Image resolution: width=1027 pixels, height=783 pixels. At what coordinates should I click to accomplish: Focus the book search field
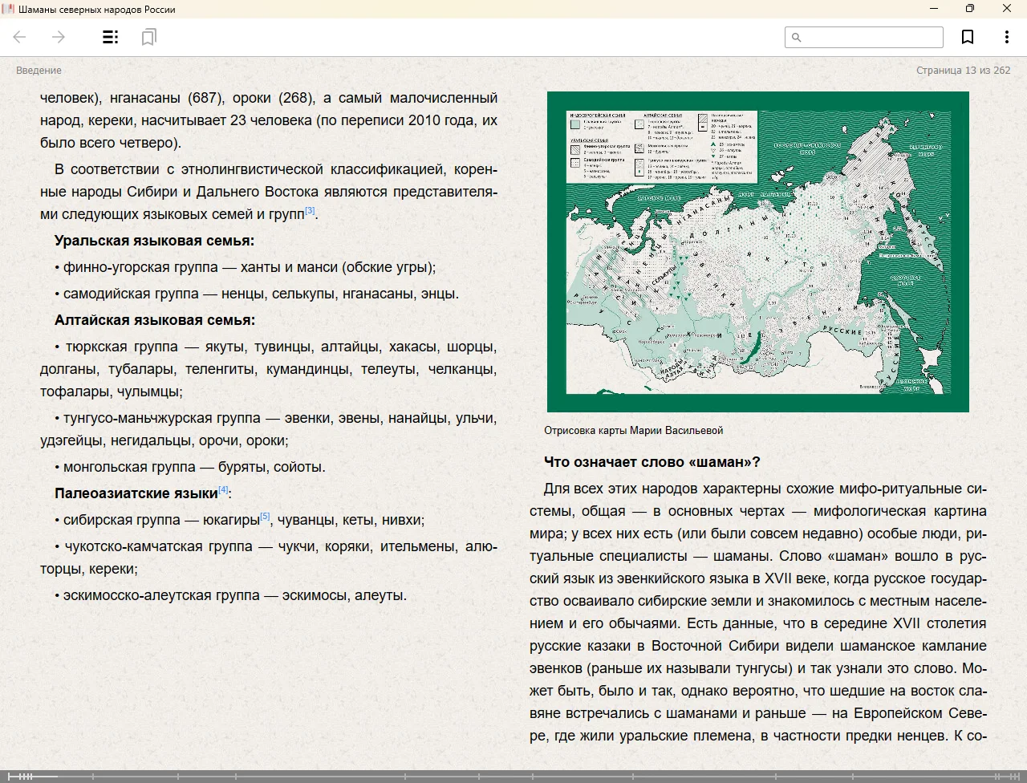pyautogui.click(x=871, y=37)
